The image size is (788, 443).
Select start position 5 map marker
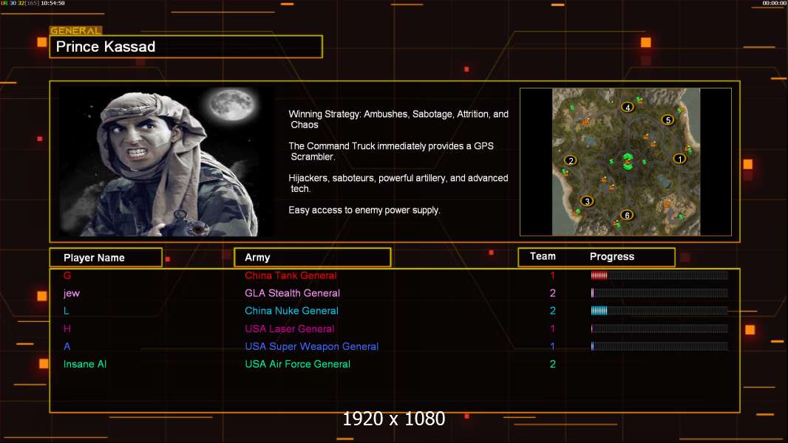668,120
